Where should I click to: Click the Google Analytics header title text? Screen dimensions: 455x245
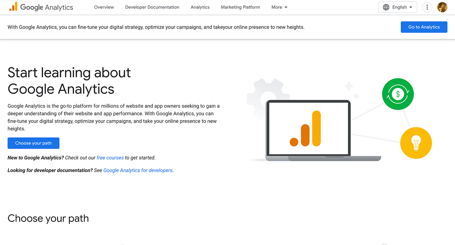pyautogui.click(x=47, y=7)
